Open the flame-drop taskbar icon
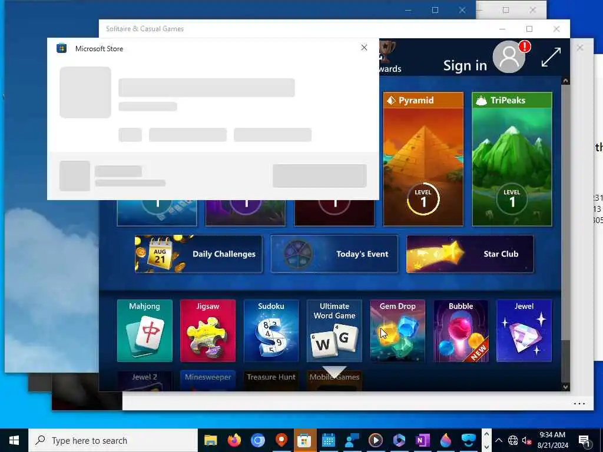The width and height of the screenshot is (603, 452). point(446,440)
